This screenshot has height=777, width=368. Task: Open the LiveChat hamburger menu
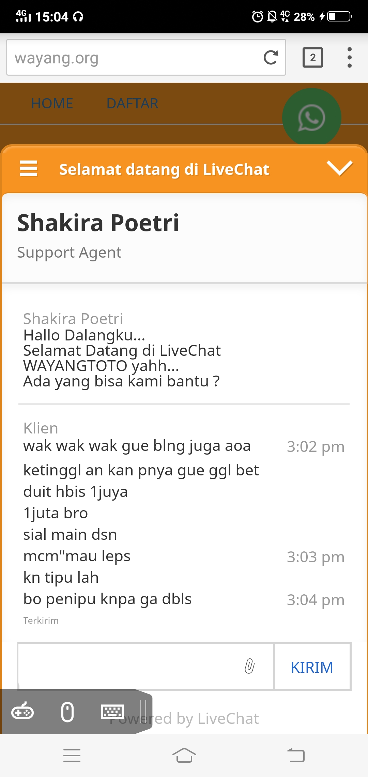(28, 168)
